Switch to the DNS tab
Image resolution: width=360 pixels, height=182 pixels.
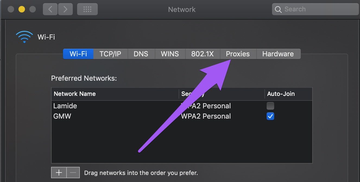[x=141, y=54]
